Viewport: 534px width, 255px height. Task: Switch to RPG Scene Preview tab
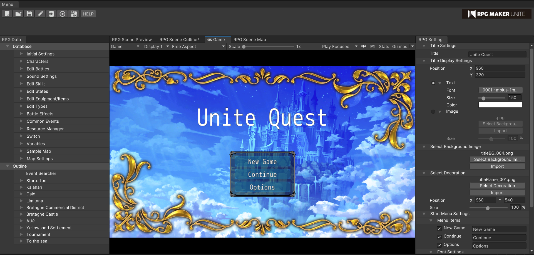pos(132,40)
